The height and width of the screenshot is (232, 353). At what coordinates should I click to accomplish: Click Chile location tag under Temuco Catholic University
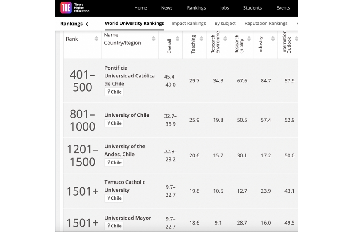(114, 198)
